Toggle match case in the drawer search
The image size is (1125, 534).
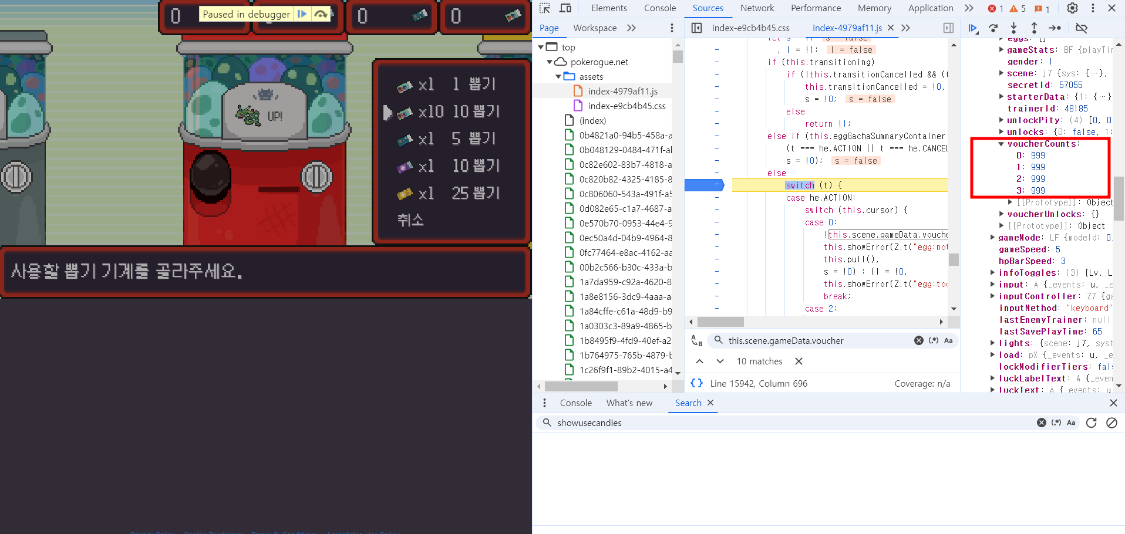click(1071, 423)
